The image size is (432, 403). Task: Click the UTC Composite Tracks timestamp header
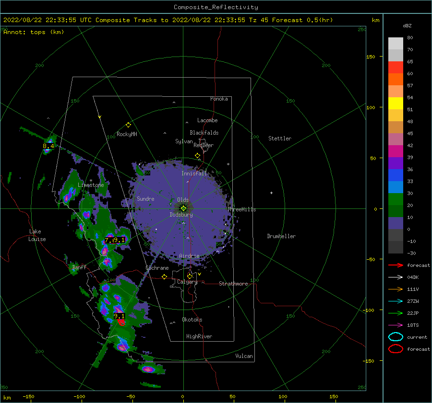168,20
